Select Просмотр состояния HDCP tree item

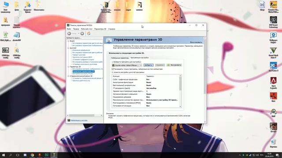pyautogui.click(x=82, y=57)
